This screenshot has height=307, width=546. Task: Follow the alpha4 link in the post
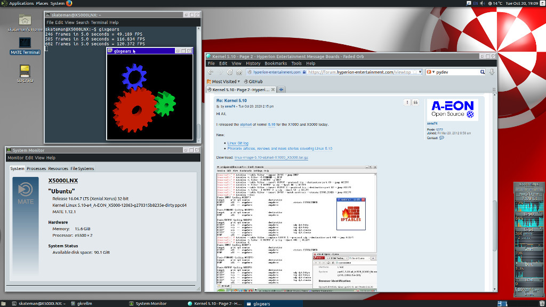coord(245,124)
